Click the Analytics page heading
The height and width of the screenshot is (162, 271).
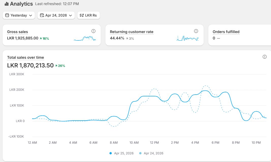pos(21,4)
